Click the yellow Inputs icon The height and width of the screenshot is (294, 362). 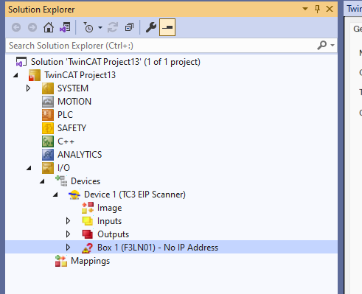[88, 221]
